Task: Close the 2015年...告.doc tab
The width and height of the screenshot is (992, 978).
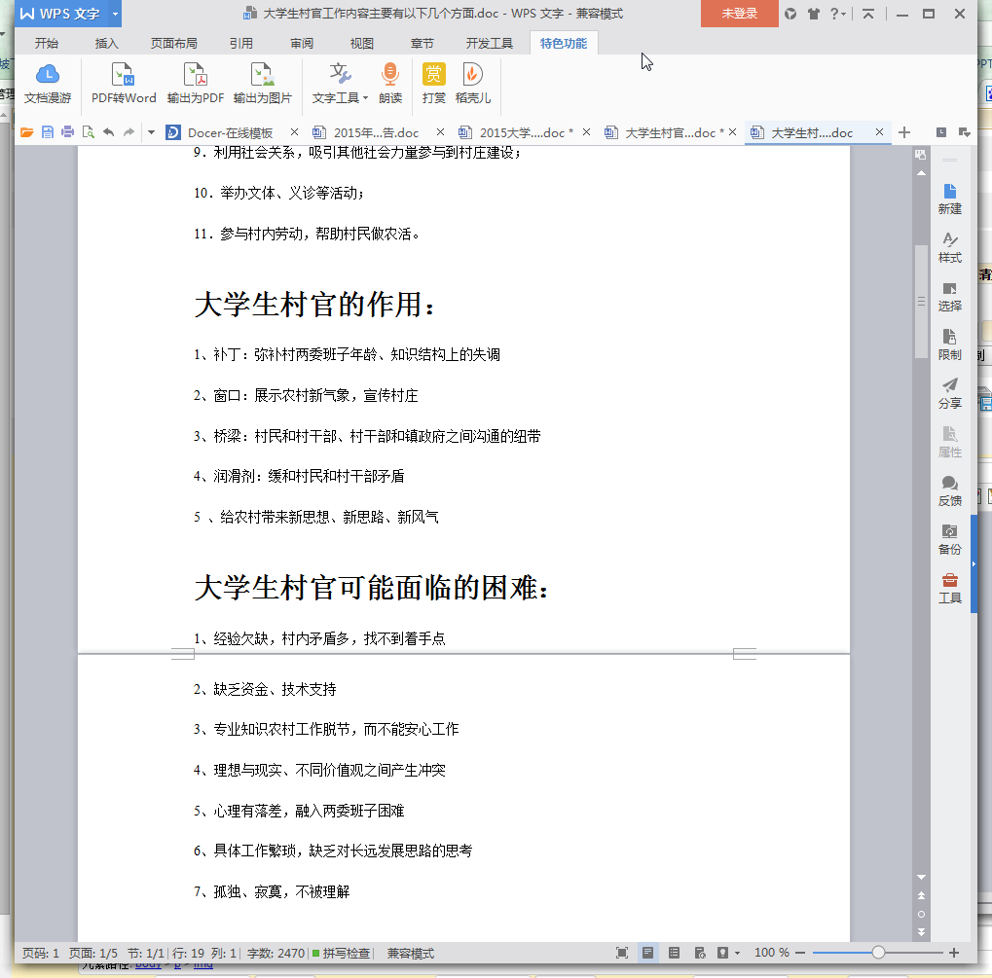Action: point(440,131)
